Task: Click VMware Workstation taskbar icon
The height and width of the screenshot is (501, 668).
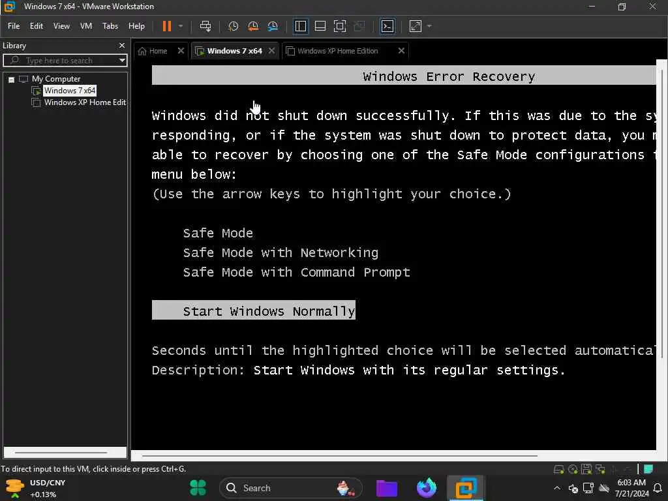Action: (x=466, y=488)
